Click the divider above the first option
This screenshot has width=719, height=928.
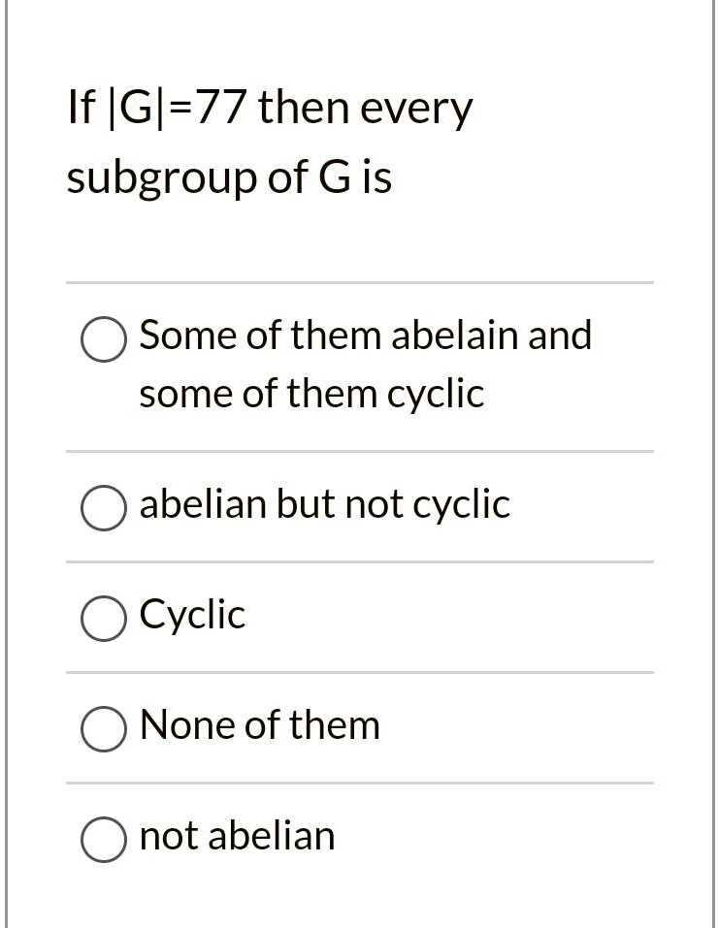click(x=359, y=282)
